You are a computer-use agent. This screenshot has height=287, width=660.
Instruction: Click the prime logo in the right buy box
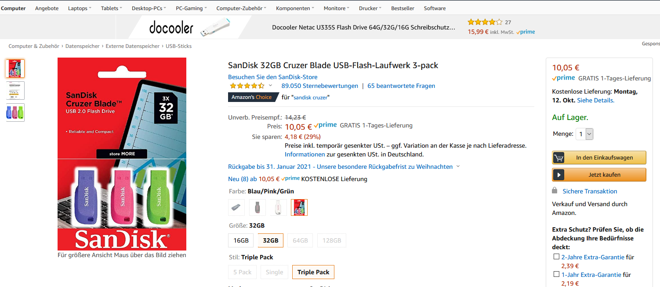(x=563, y=78)
